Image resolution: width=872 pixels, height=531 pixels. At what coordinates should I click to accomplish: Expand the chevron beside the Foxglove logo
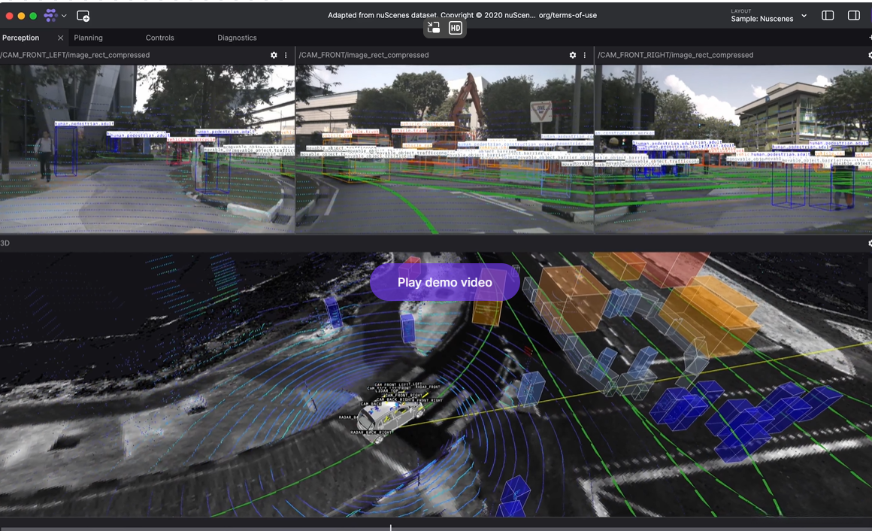point(64,16)
